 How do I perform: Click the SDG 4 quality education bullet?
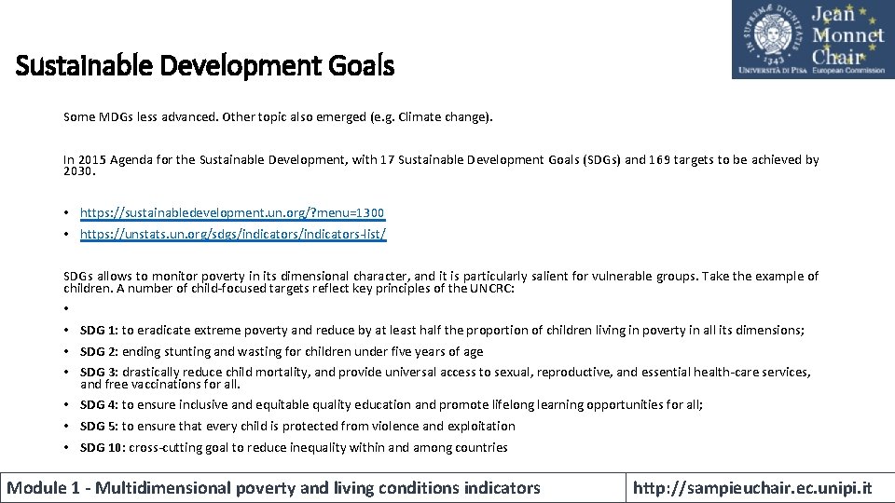tap(391, 405)
